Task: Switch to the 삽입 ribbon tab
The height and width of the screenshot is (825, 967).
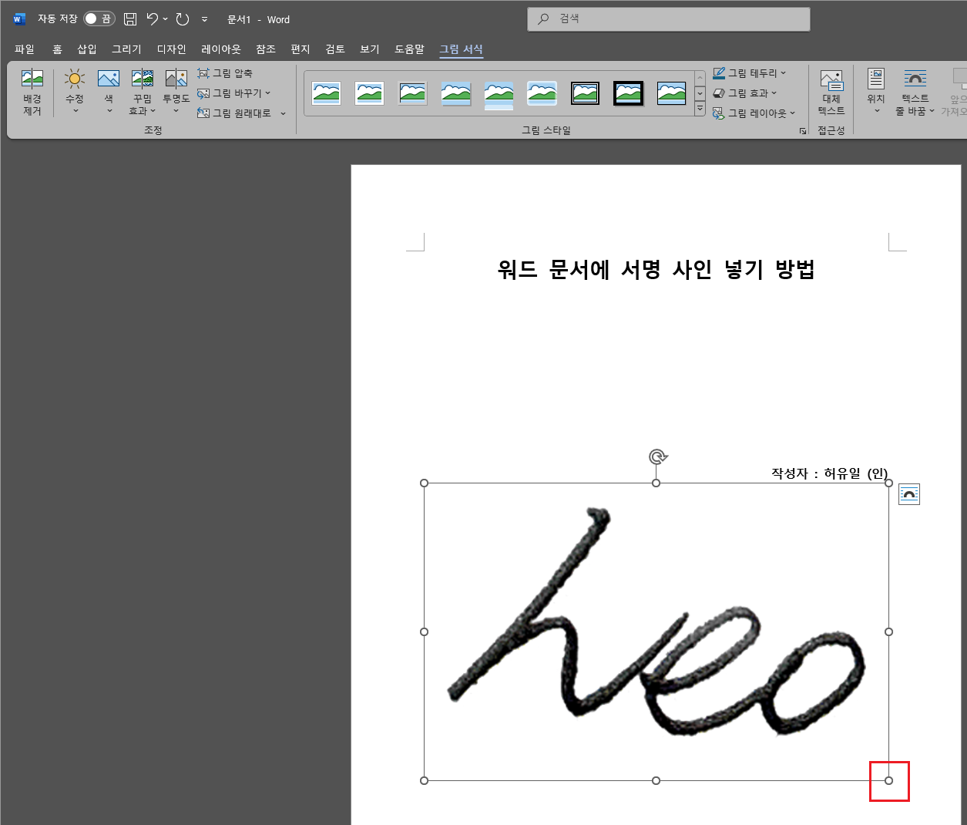Action: pos(86,48)
